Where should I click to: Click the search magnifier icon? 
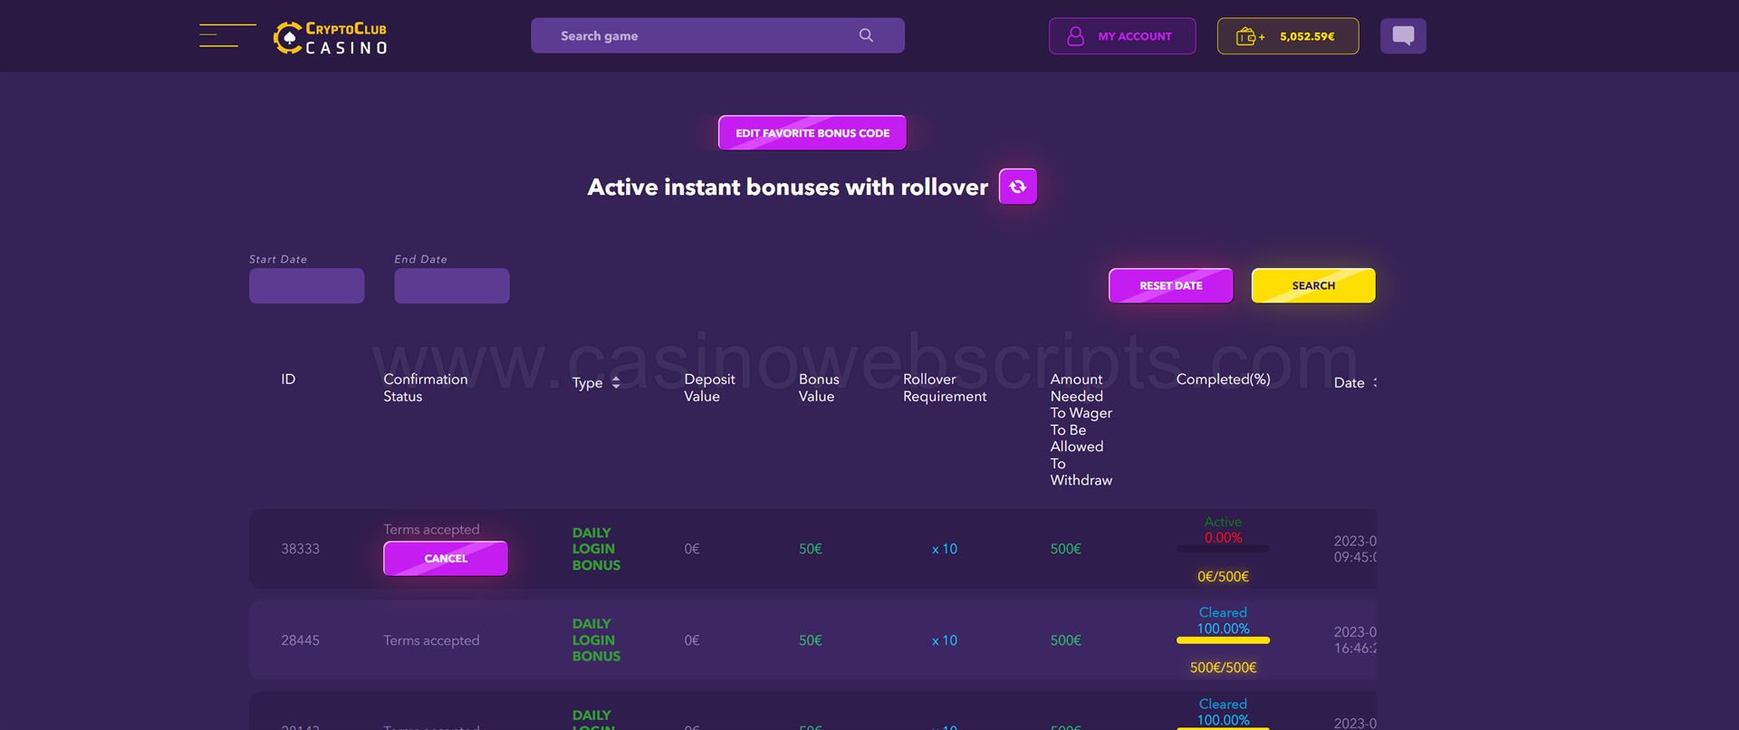[866, 35]
